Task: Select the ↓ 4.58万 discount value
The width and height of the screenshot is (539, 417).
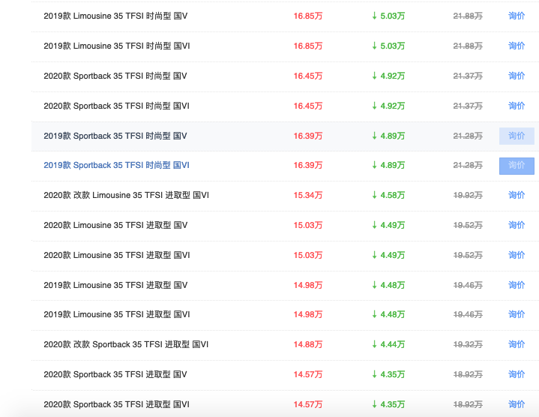Action: 388,195
